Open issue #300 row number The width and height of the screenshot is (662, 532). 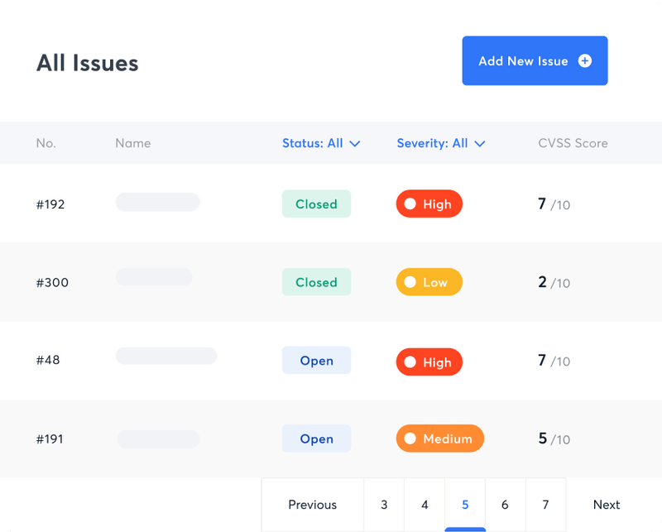[52, 283]
